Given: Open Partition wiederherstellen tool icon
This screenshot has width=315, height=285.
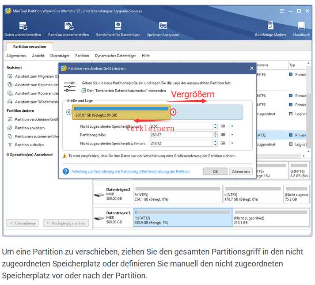Looking at the screenshot, I should coord(69,26).
